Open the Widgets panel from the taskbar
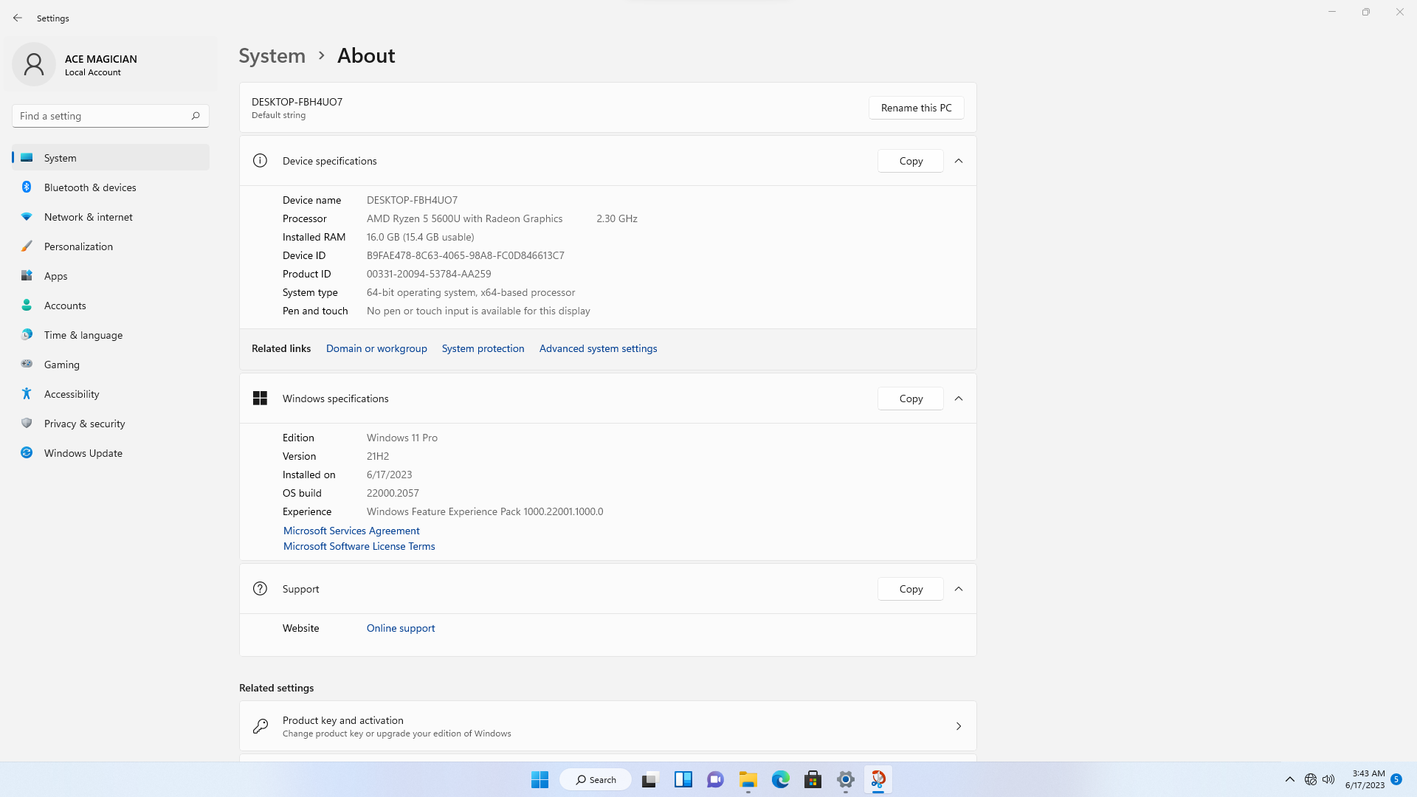The width and height of the screenshot is (1417, 797). coord(683,779)
